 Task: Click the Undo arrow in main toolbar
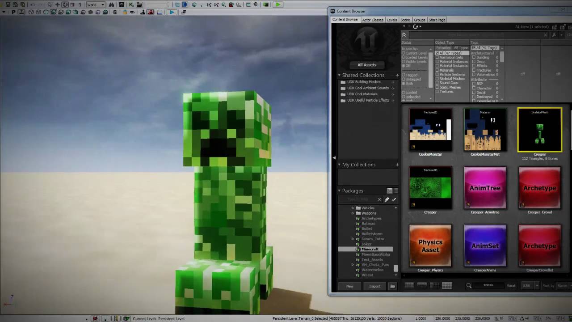pos(33,4)
